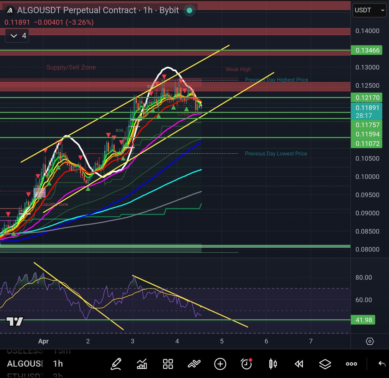The image size is (389, 378).
Task: Open chart settings hexagon icon
Action: pyautogui.click(x=370, y=341)
